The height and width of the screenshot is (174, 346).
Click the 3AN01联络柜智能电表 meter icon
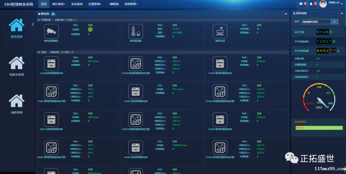point(220,120)
